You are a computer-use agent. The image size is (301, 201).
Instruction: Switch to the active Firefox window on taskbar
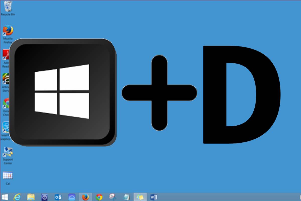pos(86,197)
